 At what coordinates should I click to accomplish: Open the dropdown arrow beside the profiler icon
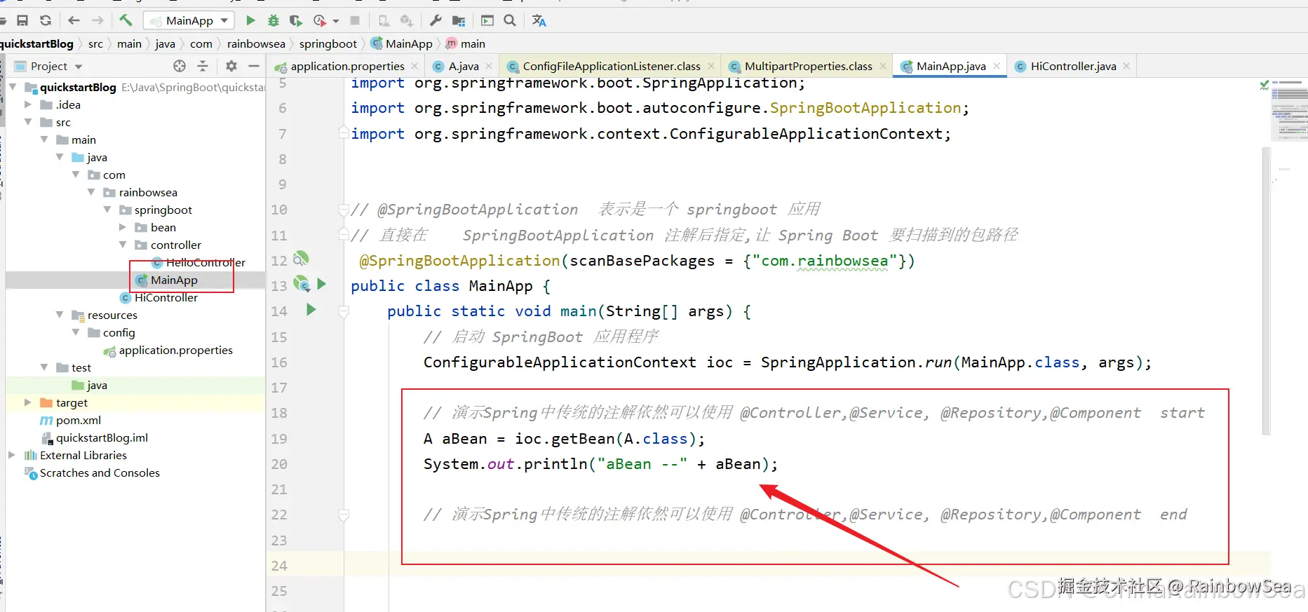pos(336,21)
